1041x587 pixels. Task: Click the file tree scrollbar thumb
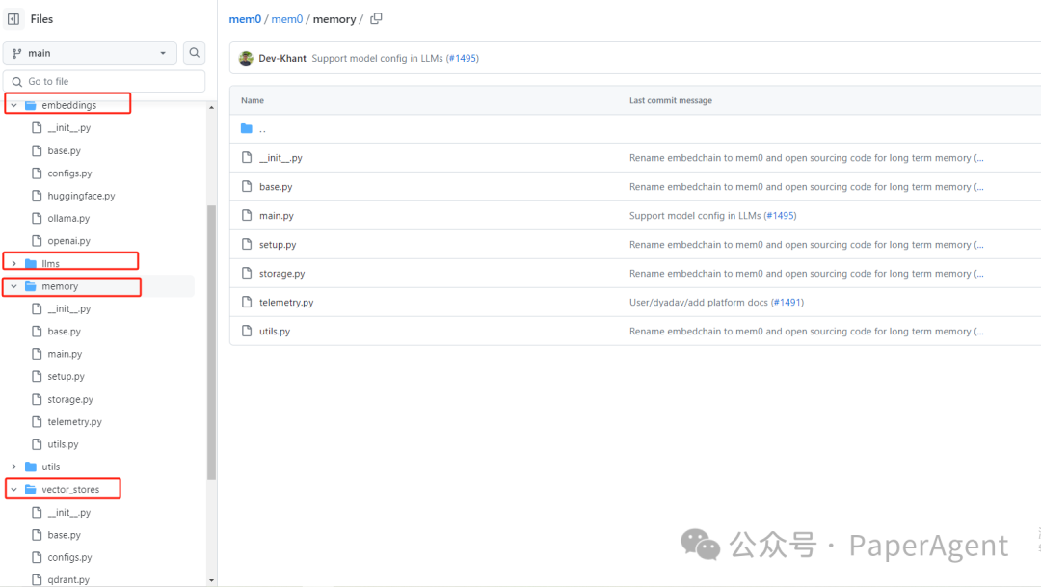coord(212,342)
